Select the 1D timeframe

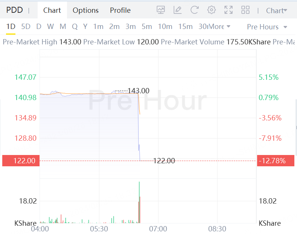(x=11, y=26)
